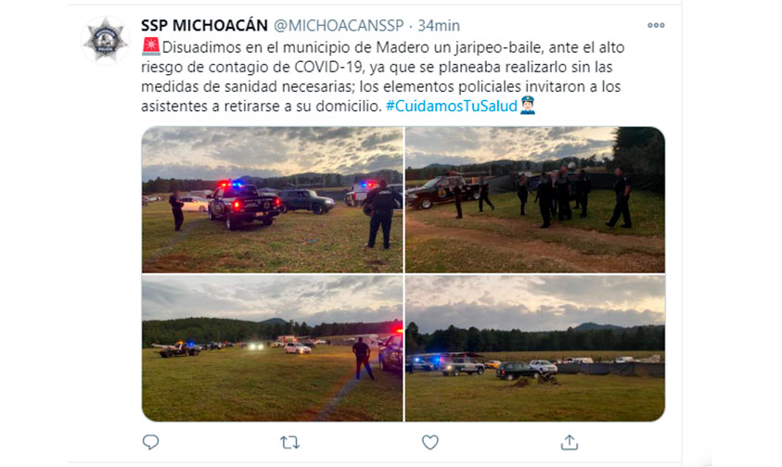
Task: Open top-left photo of police pickup truck
Action: 273,200
